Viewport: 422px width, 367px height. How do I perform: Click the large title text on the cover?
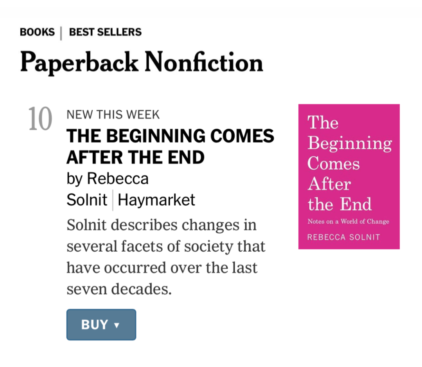(348, 163)
